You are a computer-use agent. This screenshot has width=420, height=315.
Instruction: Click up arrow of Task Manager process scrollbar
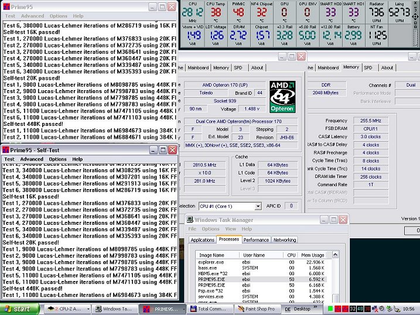(x=336, y=255)
